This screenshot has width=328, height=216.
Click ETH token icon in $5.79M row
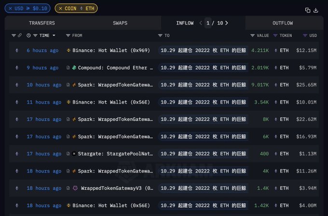(x=276, y=68)
